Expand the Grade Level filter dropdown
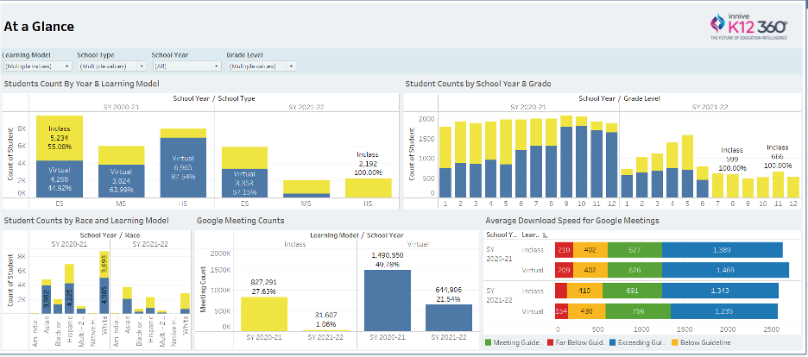Viewport: 808px width, 357px height. (x=292, y=66)
